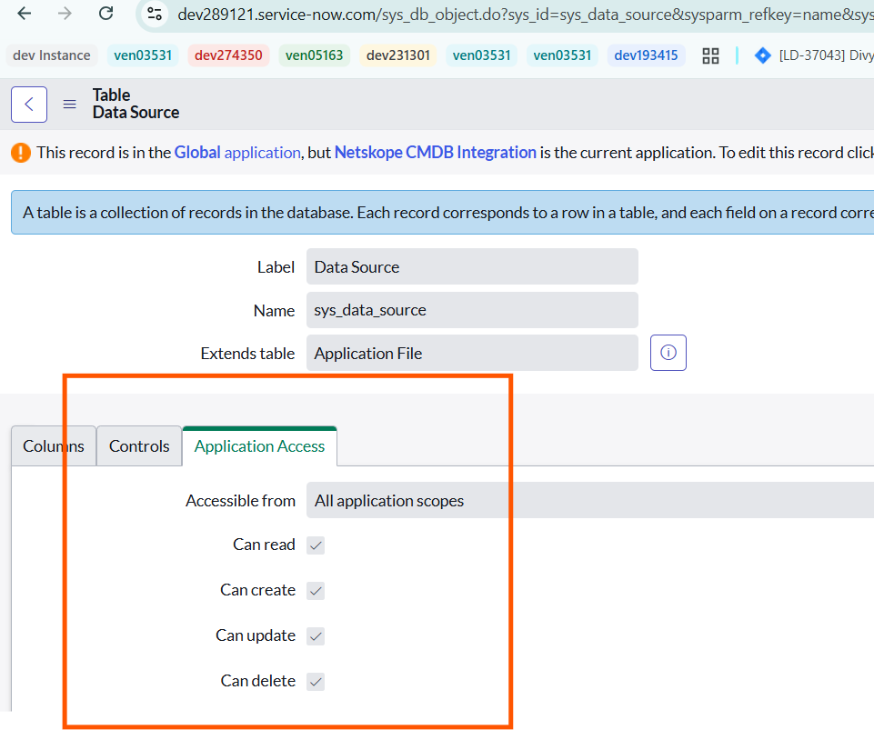Click the browser forward arrow
Image resolution: width=874 pixels, height=730 pixels.
click(65, 14)
